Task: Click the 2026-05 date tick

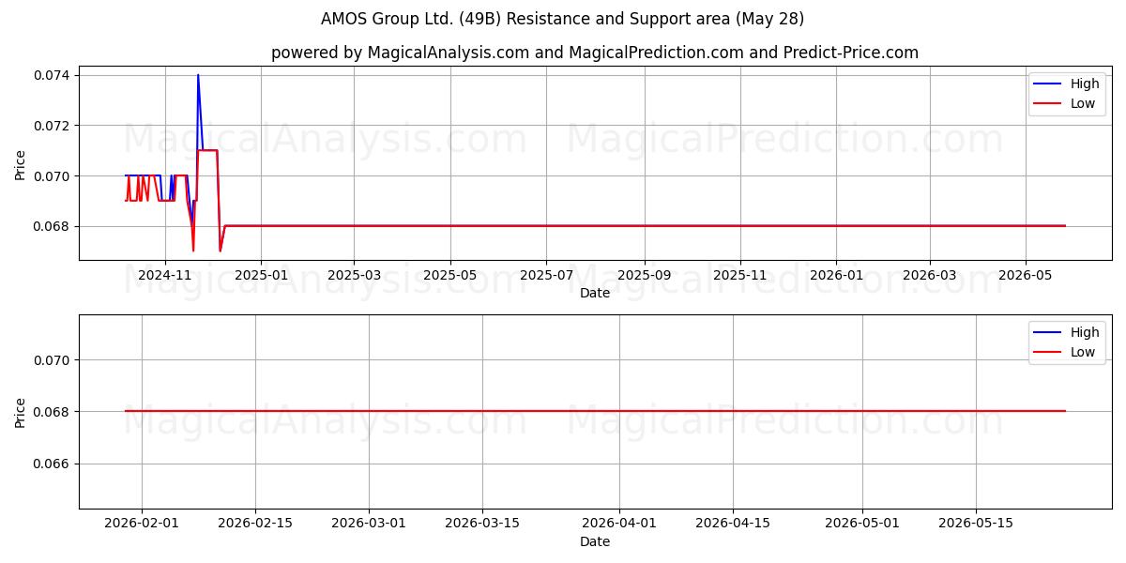Action: tap(1025, 275)
